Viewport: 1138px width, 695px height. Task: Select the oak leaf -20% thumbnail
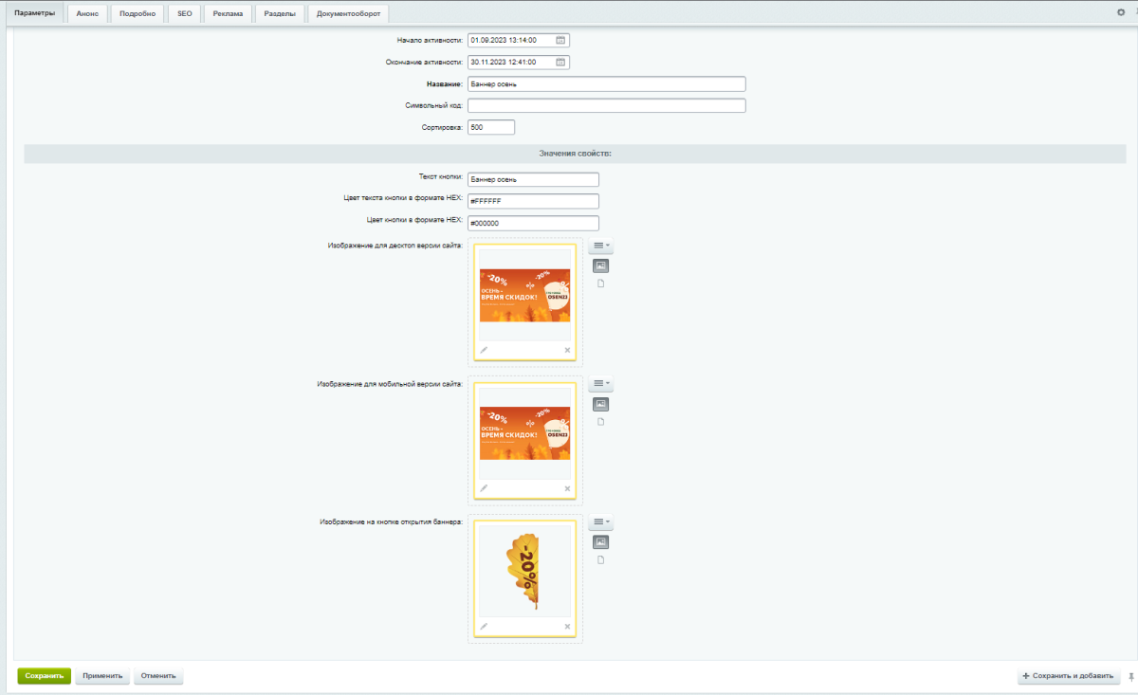tap(524, 572)
